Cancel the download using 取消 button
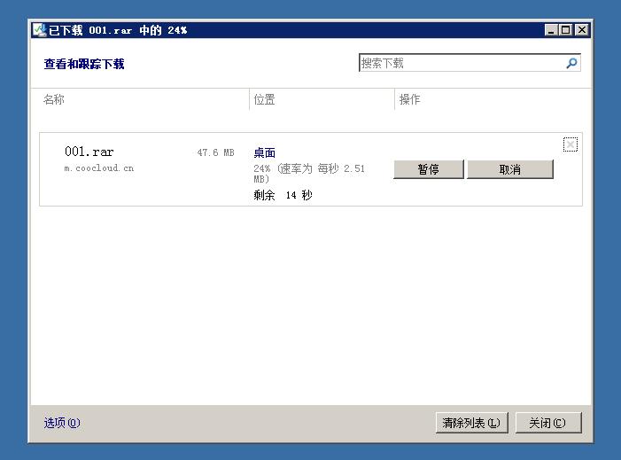 coord(510,169)
